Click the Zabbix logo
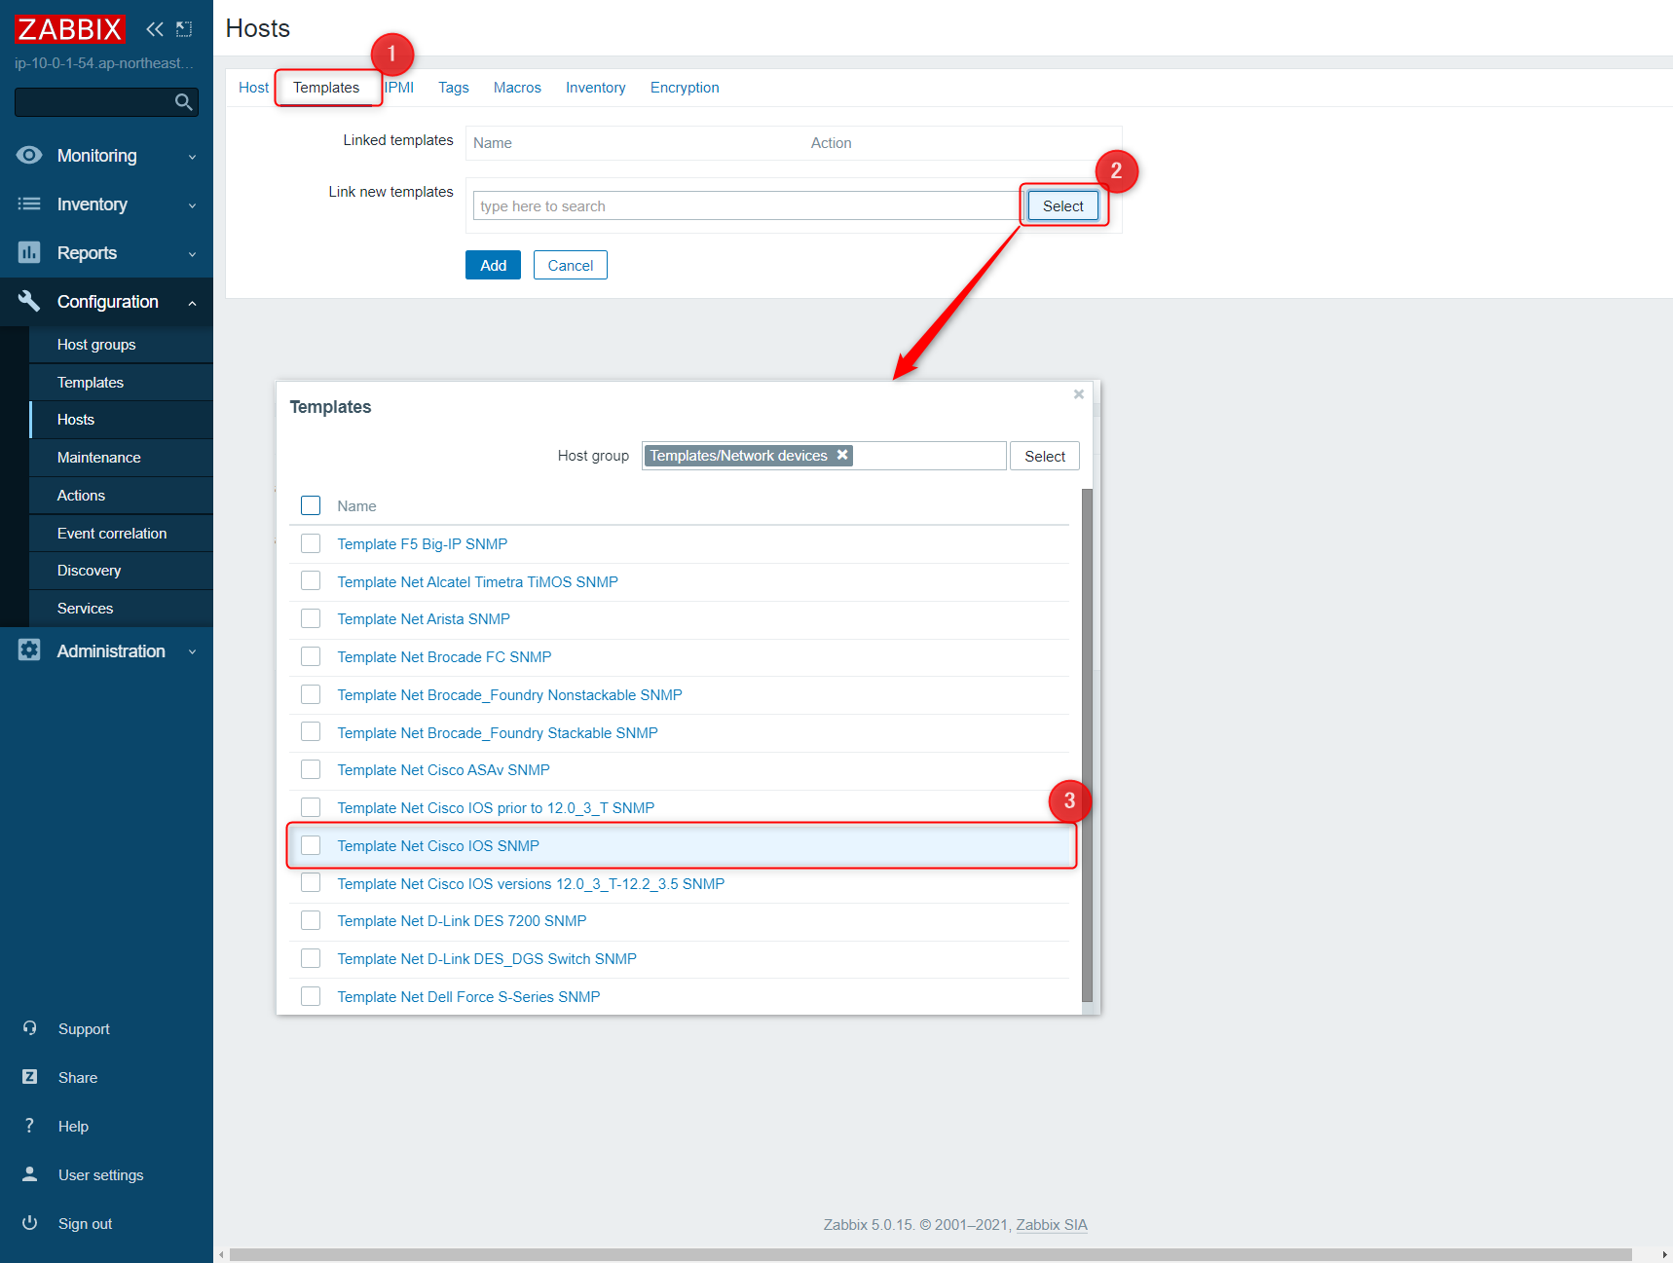The width and height of the screenshot is (1673, 1263). click(x=70, y=29)
